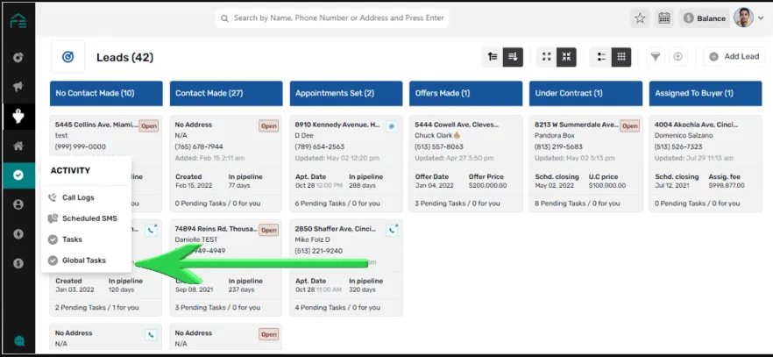Click the megaphone campaigns sidebar icon

pos(18,87)
